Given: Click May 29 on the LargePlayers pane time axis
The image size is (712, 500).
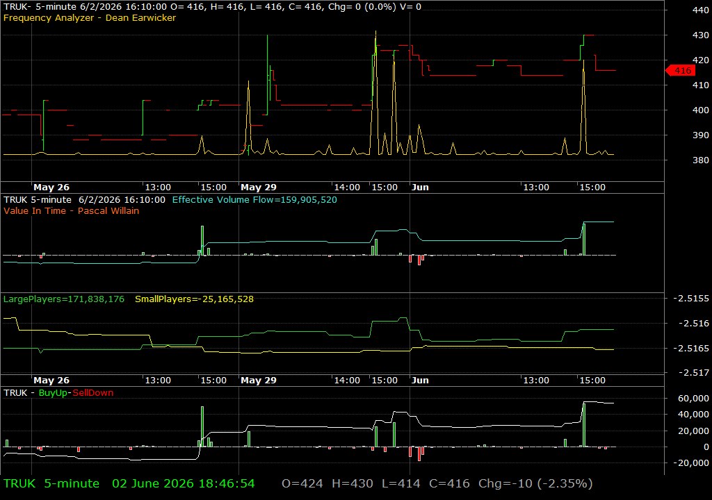Looking at the screenshot, I should (x=259, y=381).
